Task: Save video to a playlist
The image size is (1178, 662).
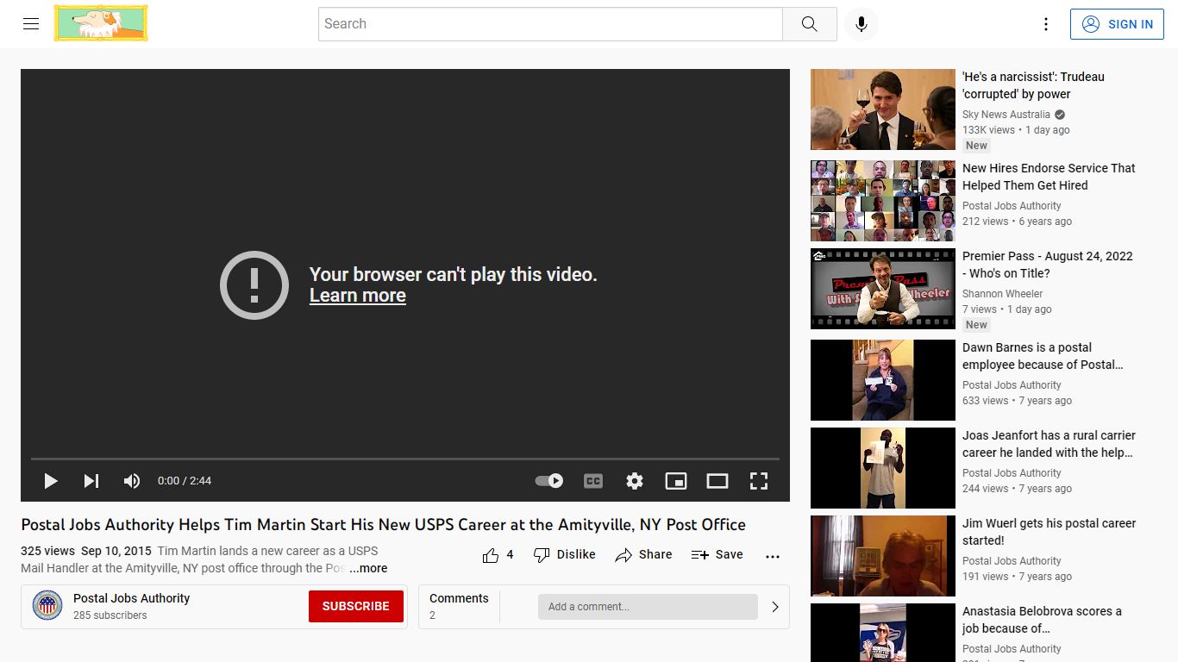Action: 717,555
